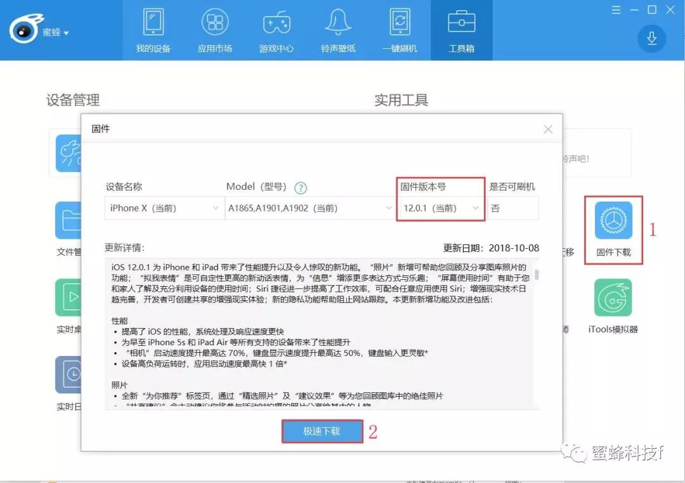The width and height of the screenshot is (685, 483).
Task: Open the 铃声壁纸 ringtone wallpaper section
Action: [x=338, y=29]
